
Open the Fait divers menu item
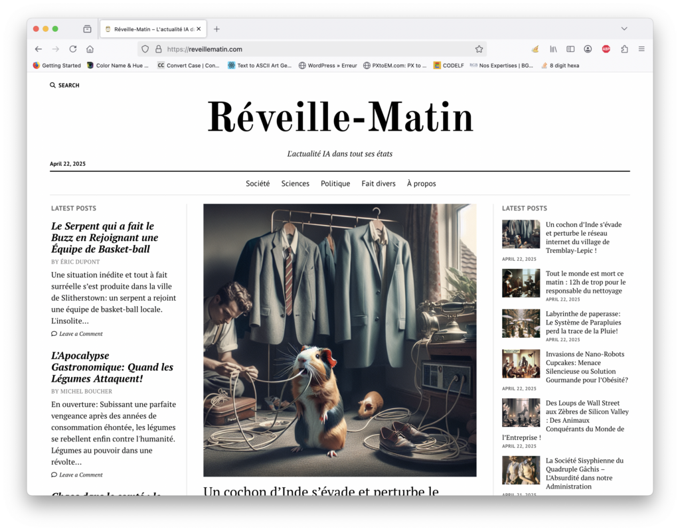tap(379, 183)
